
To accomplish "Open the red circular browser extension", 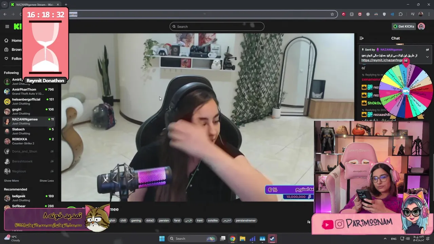I will click(x=343, y=14).
